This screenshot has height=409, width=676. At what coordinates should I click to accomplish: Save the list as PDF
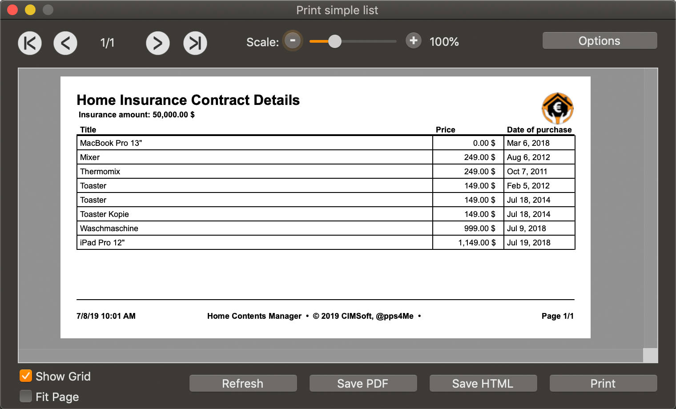363,383
